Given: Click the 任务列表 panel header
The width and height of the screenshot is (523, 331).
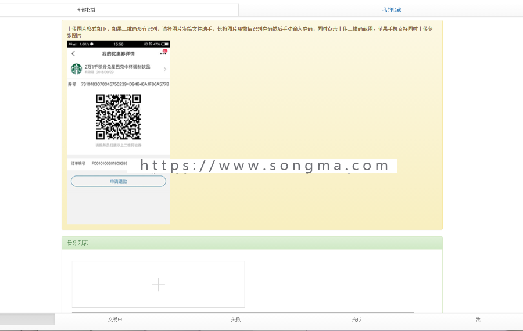Looking at the screenshot, I should pyautogui.click(x=252, y=243).
